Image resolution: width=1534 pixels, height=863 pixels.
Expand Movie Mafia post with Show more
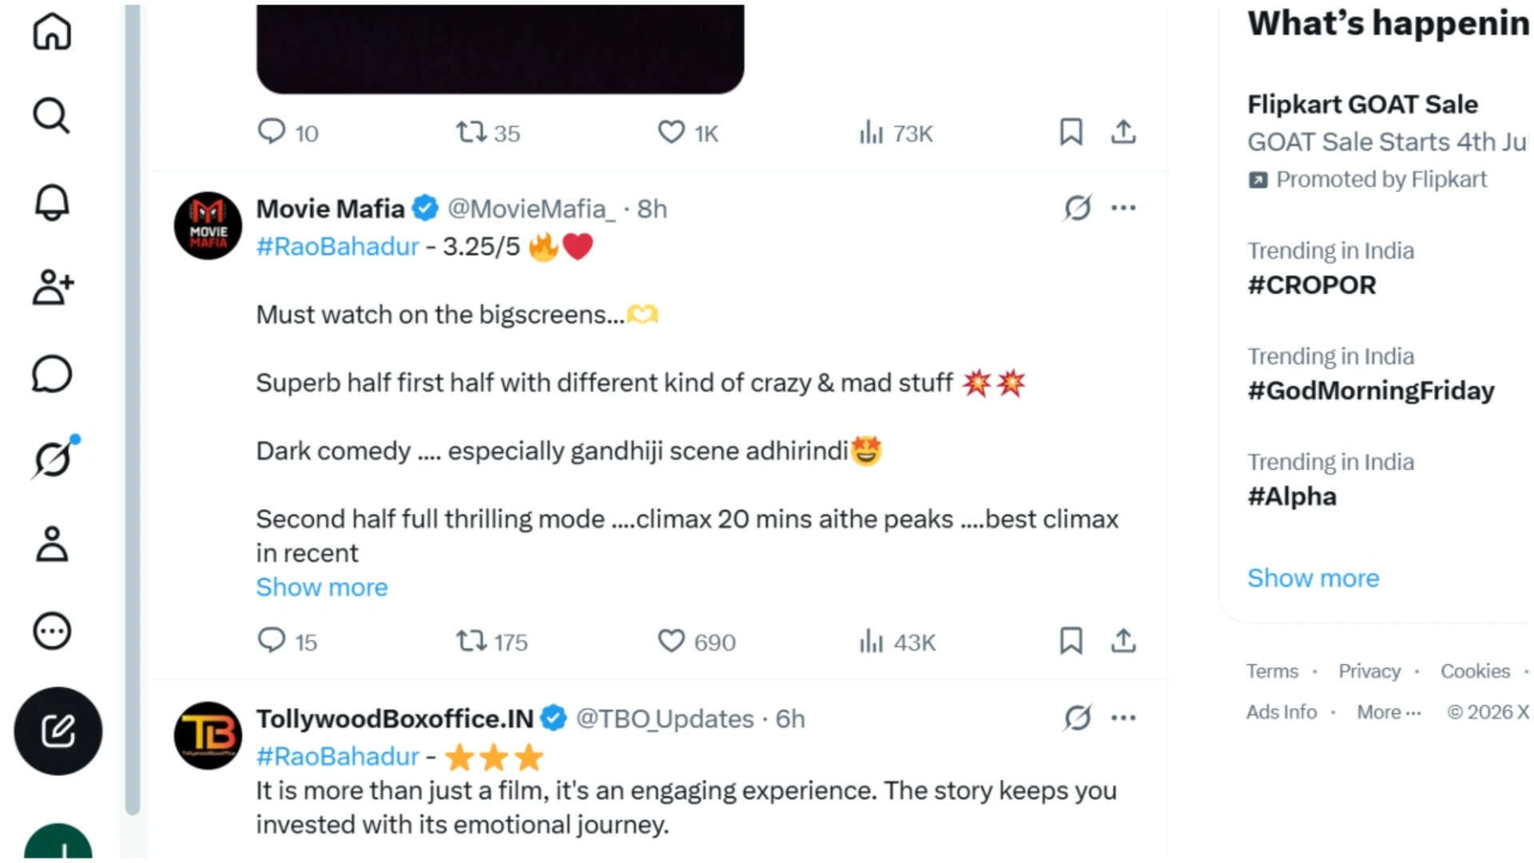point(322,587)
